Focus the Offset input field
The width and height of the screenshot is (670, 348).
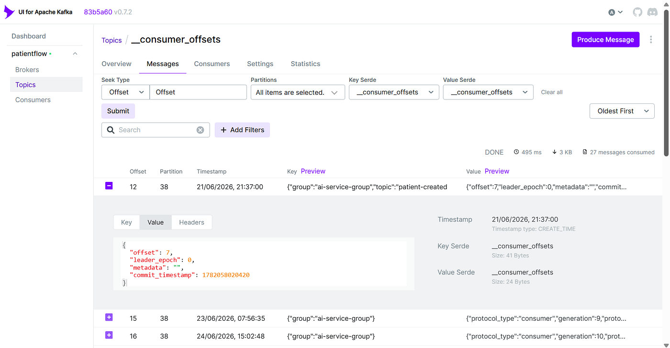pos(198,92)
